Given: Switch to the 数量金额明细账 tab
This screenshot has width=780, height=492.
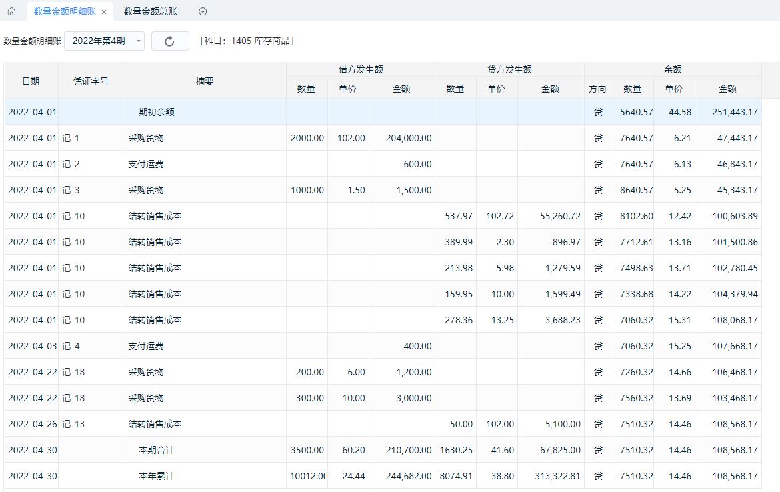Looking at the screenshot, I should [65, 11].
